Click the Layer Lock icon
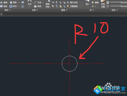 point(64,3)
